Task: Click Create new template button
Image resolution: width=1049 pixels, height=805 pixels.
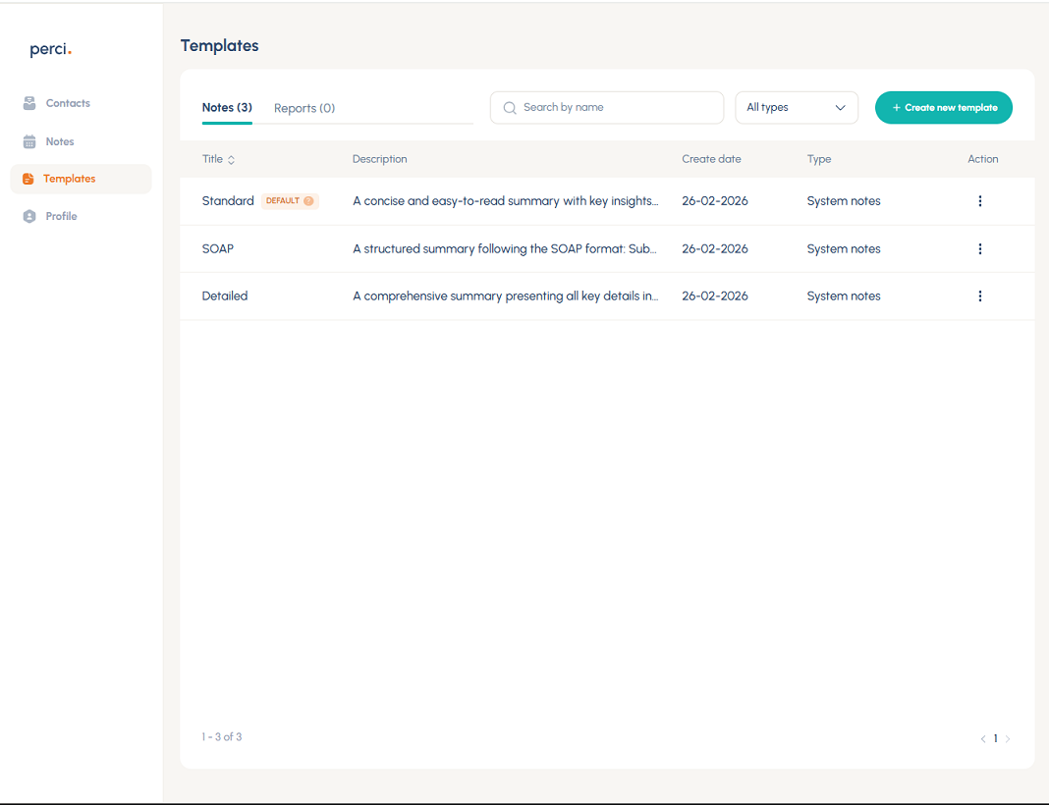Action: pyautogui.click(x=943, y=108)
